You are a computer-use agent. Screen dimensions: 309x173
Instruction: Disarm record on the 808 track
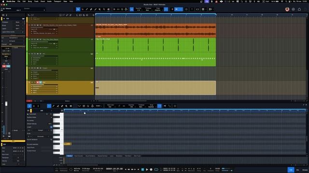[38, 82]
